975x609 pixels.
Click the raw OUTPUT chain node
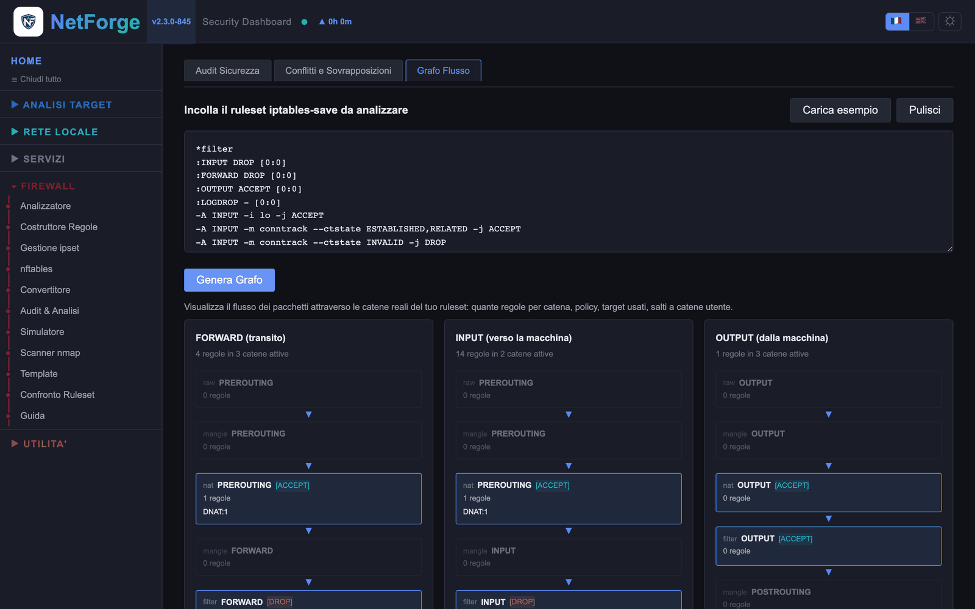point(828,389)
